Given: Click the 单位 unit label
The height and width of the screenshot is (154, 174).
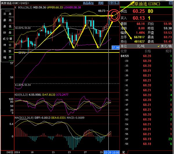Looking at the screenshot, I should 124,46.
